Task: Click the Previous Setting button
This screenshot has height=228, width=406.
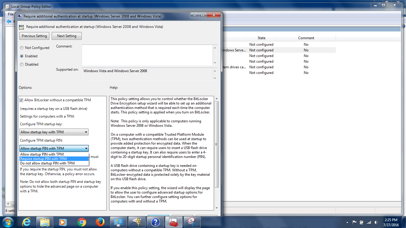Action: pos(34,36)
